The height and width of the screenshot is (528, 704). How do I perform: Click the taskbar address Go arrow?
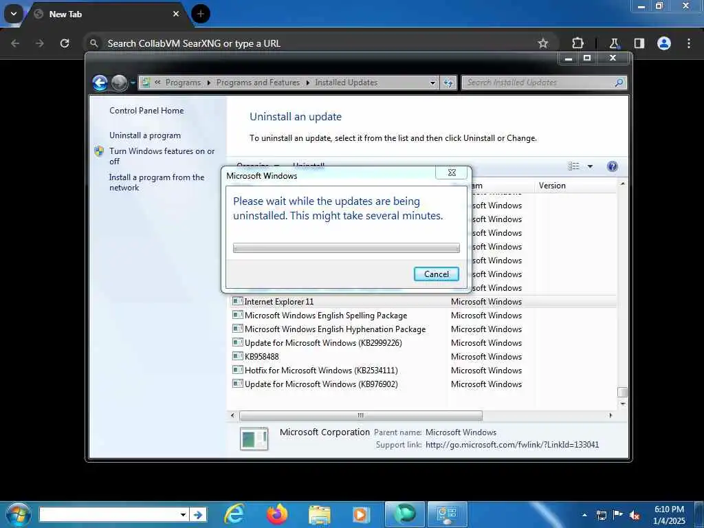click(x=197, y=514)
